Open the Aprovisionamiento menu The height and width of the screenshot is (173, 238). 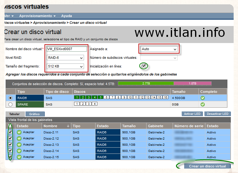click(x=37, y=16)
